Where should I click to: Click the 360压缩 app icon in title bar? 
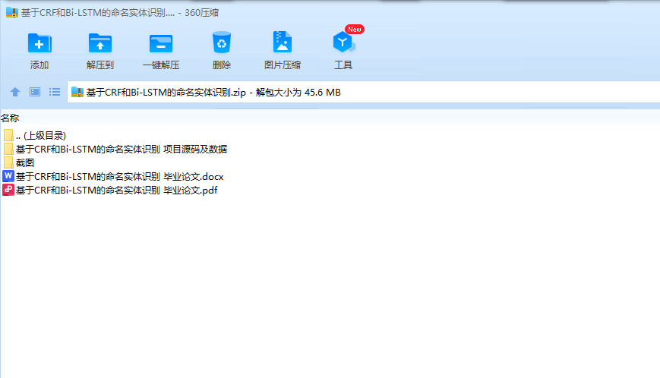click(x=12, y=13)
